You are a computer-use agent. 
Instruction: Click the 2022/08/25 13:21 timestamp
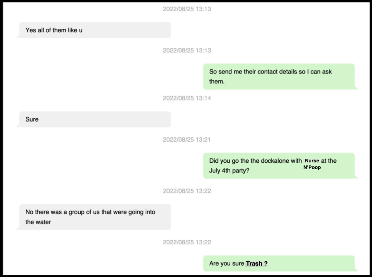(x=187, y=139)
